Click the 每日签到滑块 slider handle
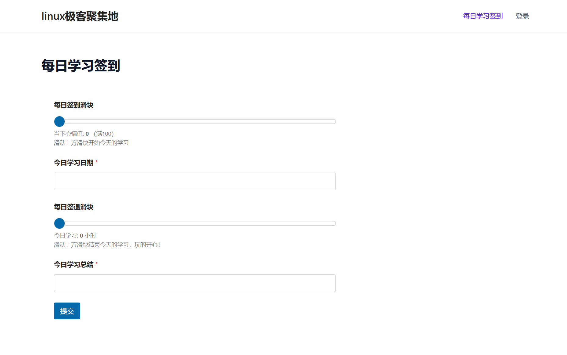The height and width of the screenshot is (355, 567). click(59, 121)
